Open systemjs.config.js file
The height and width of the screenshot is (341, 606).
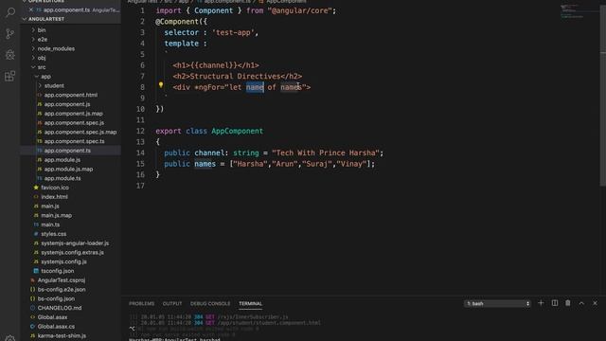click(63, 261)
